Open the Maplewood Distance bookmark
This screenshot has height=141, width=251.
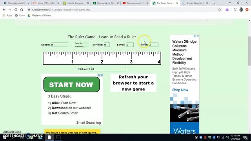tap(40, 15)
